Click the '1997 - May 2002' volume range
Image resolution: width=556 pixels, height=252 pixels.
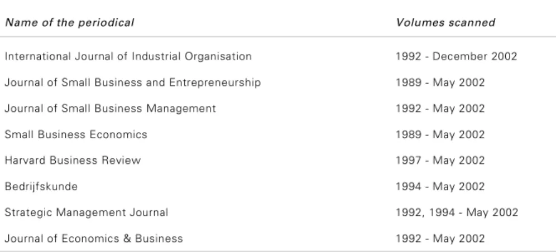point(440,161)
